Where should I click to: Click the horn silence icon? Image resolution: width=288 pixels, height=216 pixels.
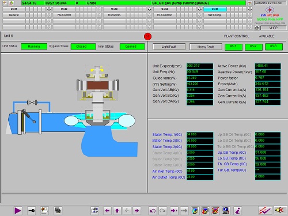pos(280,211)
